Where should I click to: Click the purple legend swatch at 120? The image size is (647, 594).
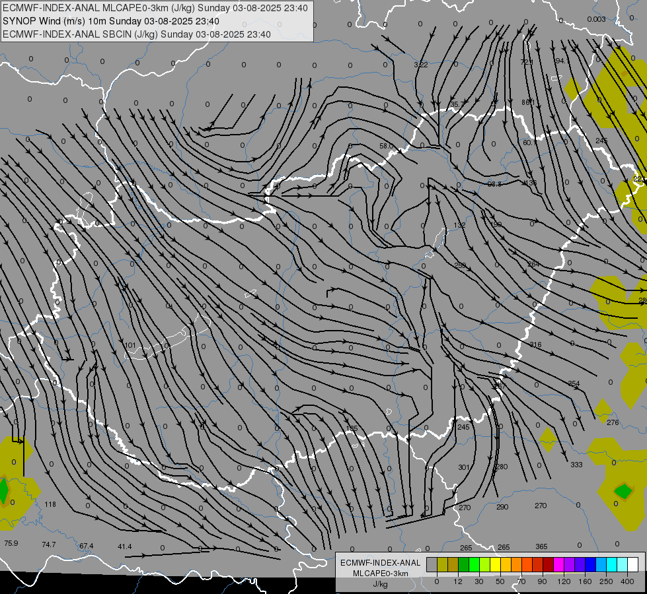570,565
